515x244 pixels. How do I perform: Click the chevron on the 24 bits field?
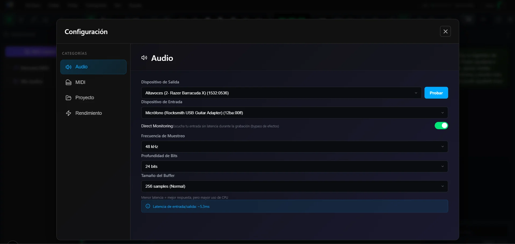442,167
